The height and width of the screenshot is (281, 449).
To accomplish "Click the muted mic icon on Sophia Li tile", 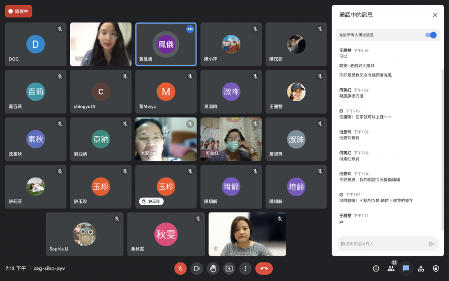I will [x=117, y=219].
